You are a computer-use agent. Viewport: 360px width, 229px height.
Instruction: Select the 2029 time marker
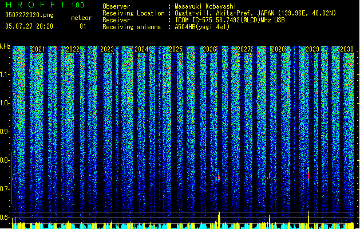(x=312, y=49)
